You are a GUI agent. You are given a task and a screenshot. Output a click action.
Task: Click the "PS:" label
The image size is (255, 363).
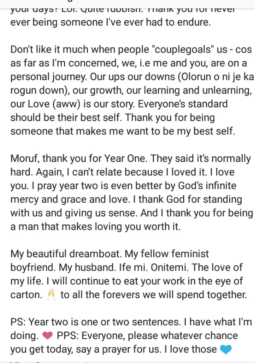18,322
